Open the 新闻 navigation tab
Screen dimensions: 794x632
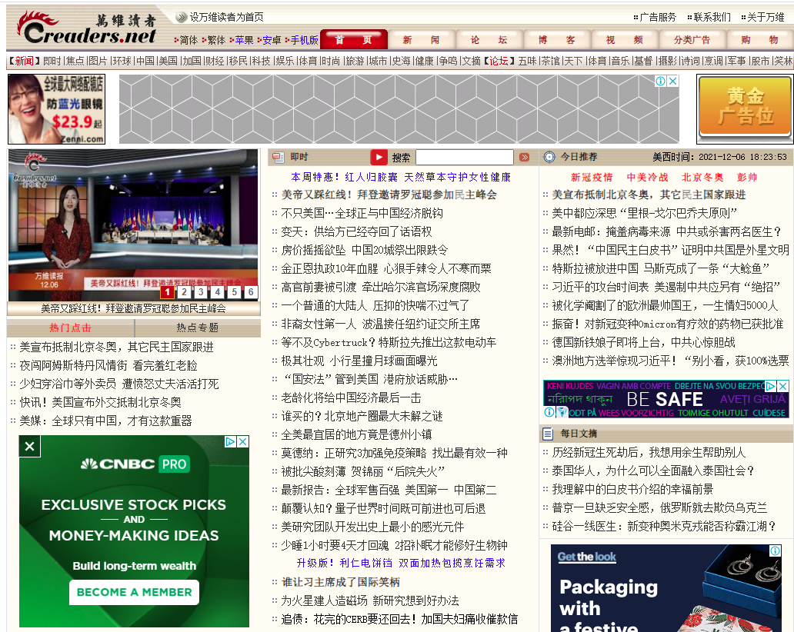tap(422, 39)
